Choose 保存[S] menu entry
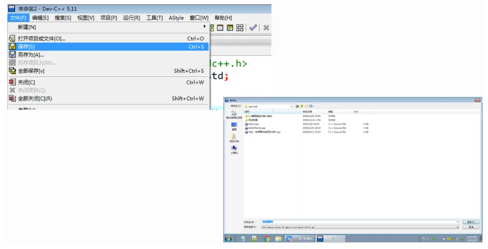Viewport: 488px width, 249px height. point(108,46)
